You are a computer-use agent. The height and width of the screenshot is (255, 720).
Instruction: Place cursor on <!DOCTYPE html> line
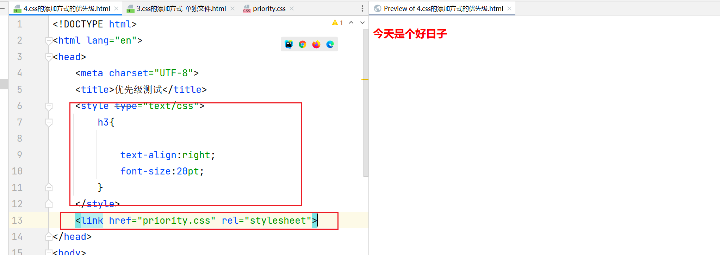95,24
